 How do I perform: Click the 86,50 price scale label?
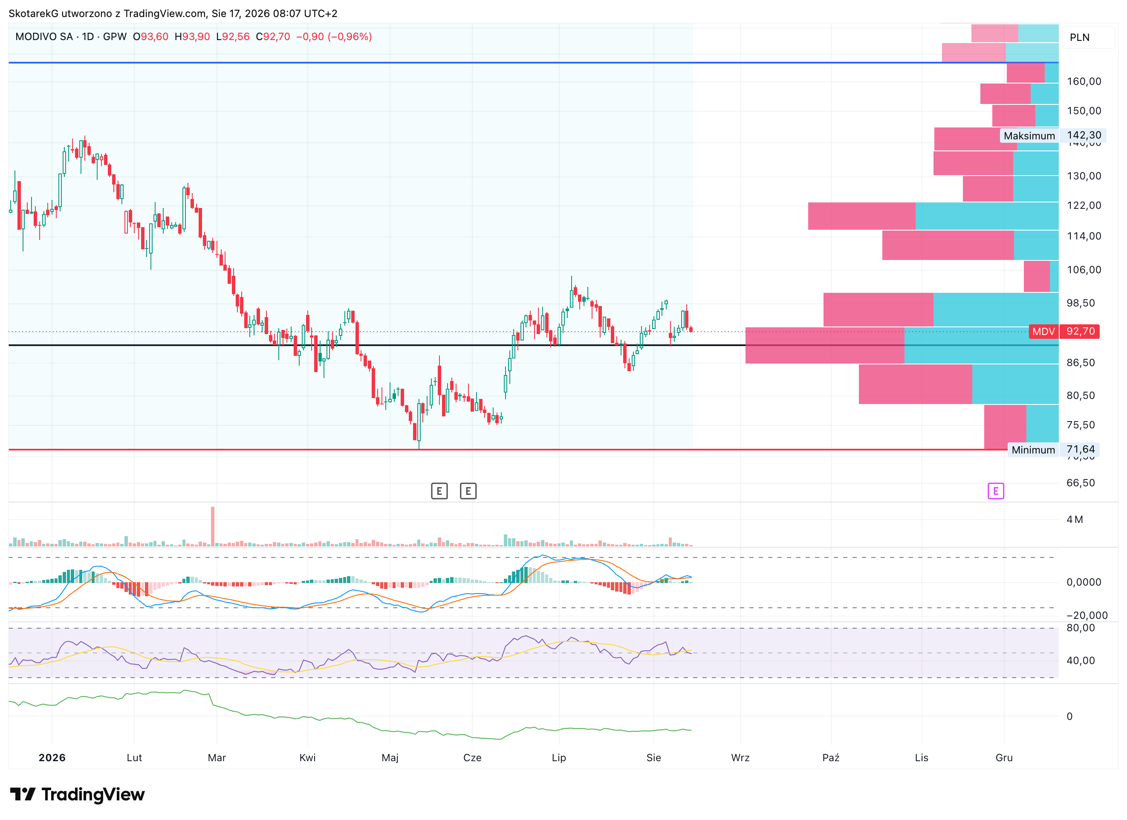(x=1081, y=362)
